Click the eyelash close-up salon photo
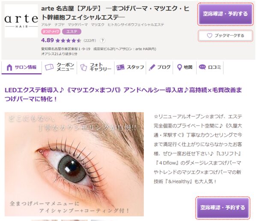Screen dimensions: 257x221 click(74, 164)
